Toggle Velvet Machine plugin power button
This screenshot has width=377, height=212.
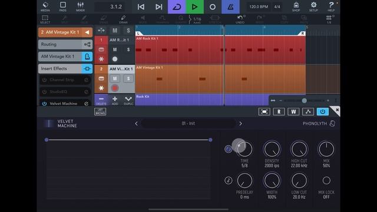coord(323,111)
